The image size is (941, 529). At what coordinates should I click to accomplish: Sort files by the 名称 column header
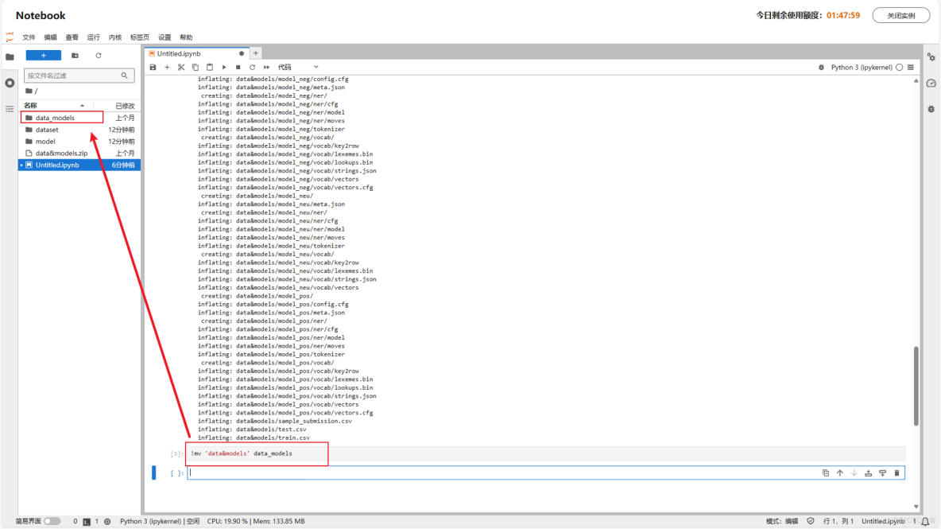point(54,106)
